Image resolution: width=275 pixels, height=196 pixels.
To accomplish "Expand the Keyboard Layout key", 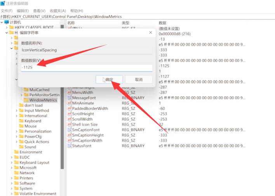I will point(11,163).
